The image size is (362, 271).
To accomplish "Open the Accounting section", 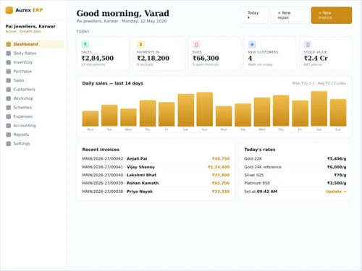I will click(33, 126).
